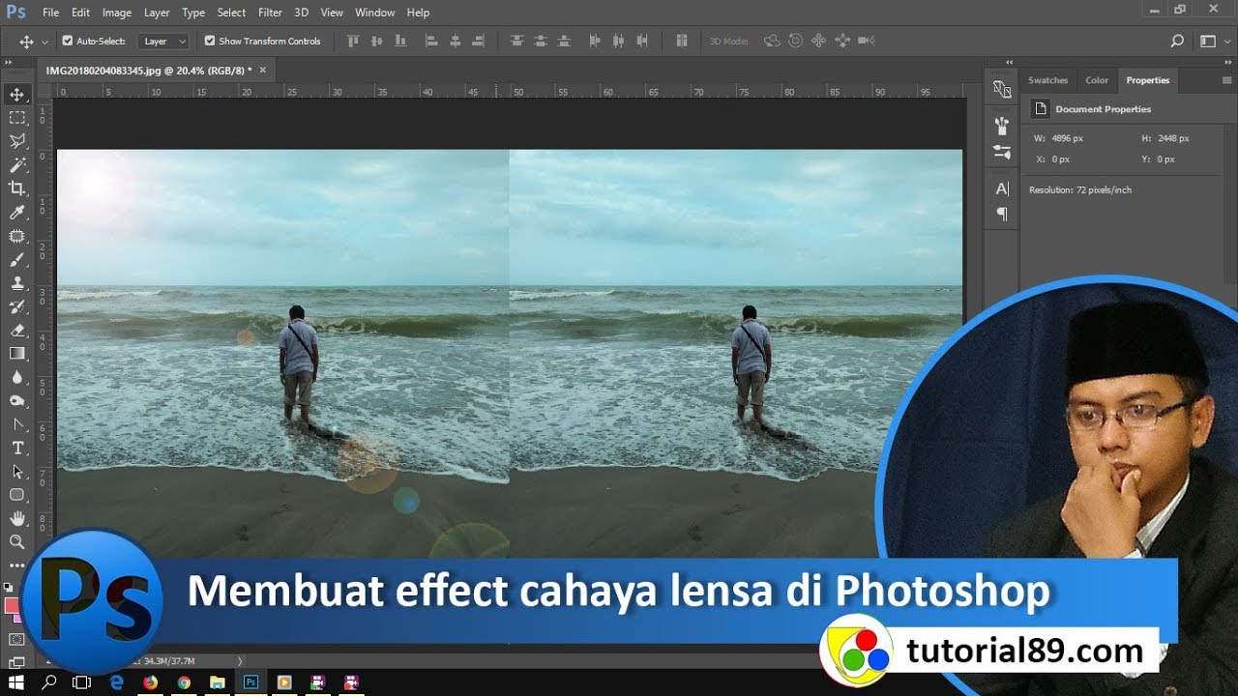Viewport: 1238px width, 696px height.
Task: Switch to the Swatches tab
Action: [1047, 80]
